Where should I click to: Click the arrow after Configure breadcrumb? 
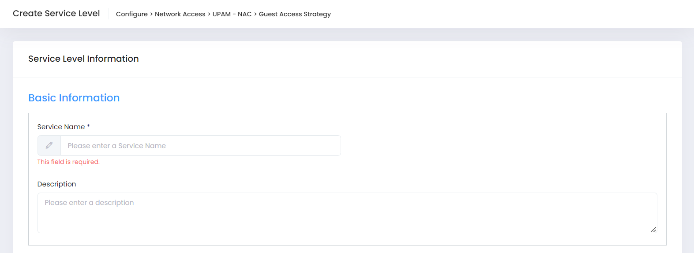[151, 14]
